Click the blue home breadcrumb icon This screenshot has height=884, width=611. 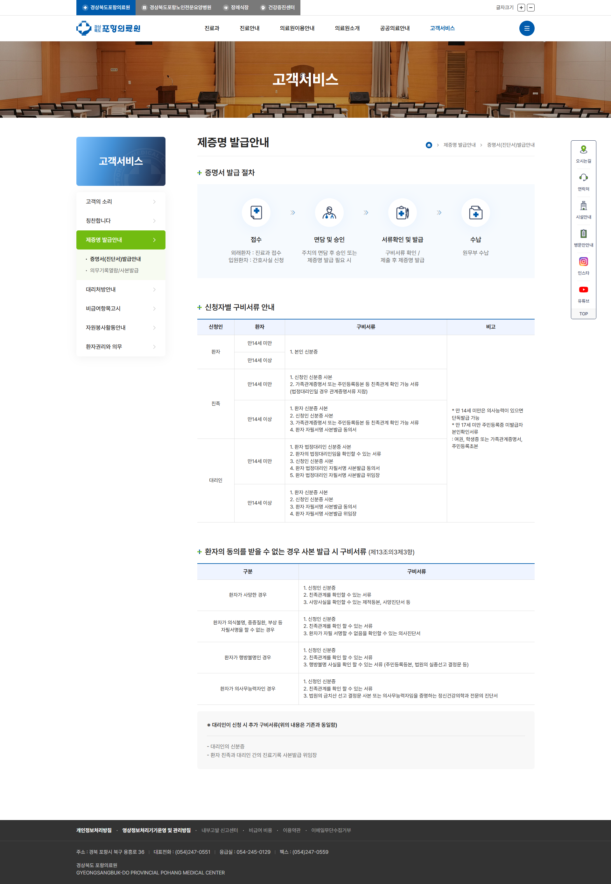point(429,145)
